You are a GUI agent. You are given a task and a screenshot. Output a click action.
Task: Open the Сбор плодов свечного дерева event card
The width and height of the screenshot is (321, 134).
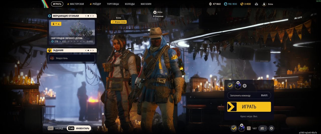coord(72,32)
